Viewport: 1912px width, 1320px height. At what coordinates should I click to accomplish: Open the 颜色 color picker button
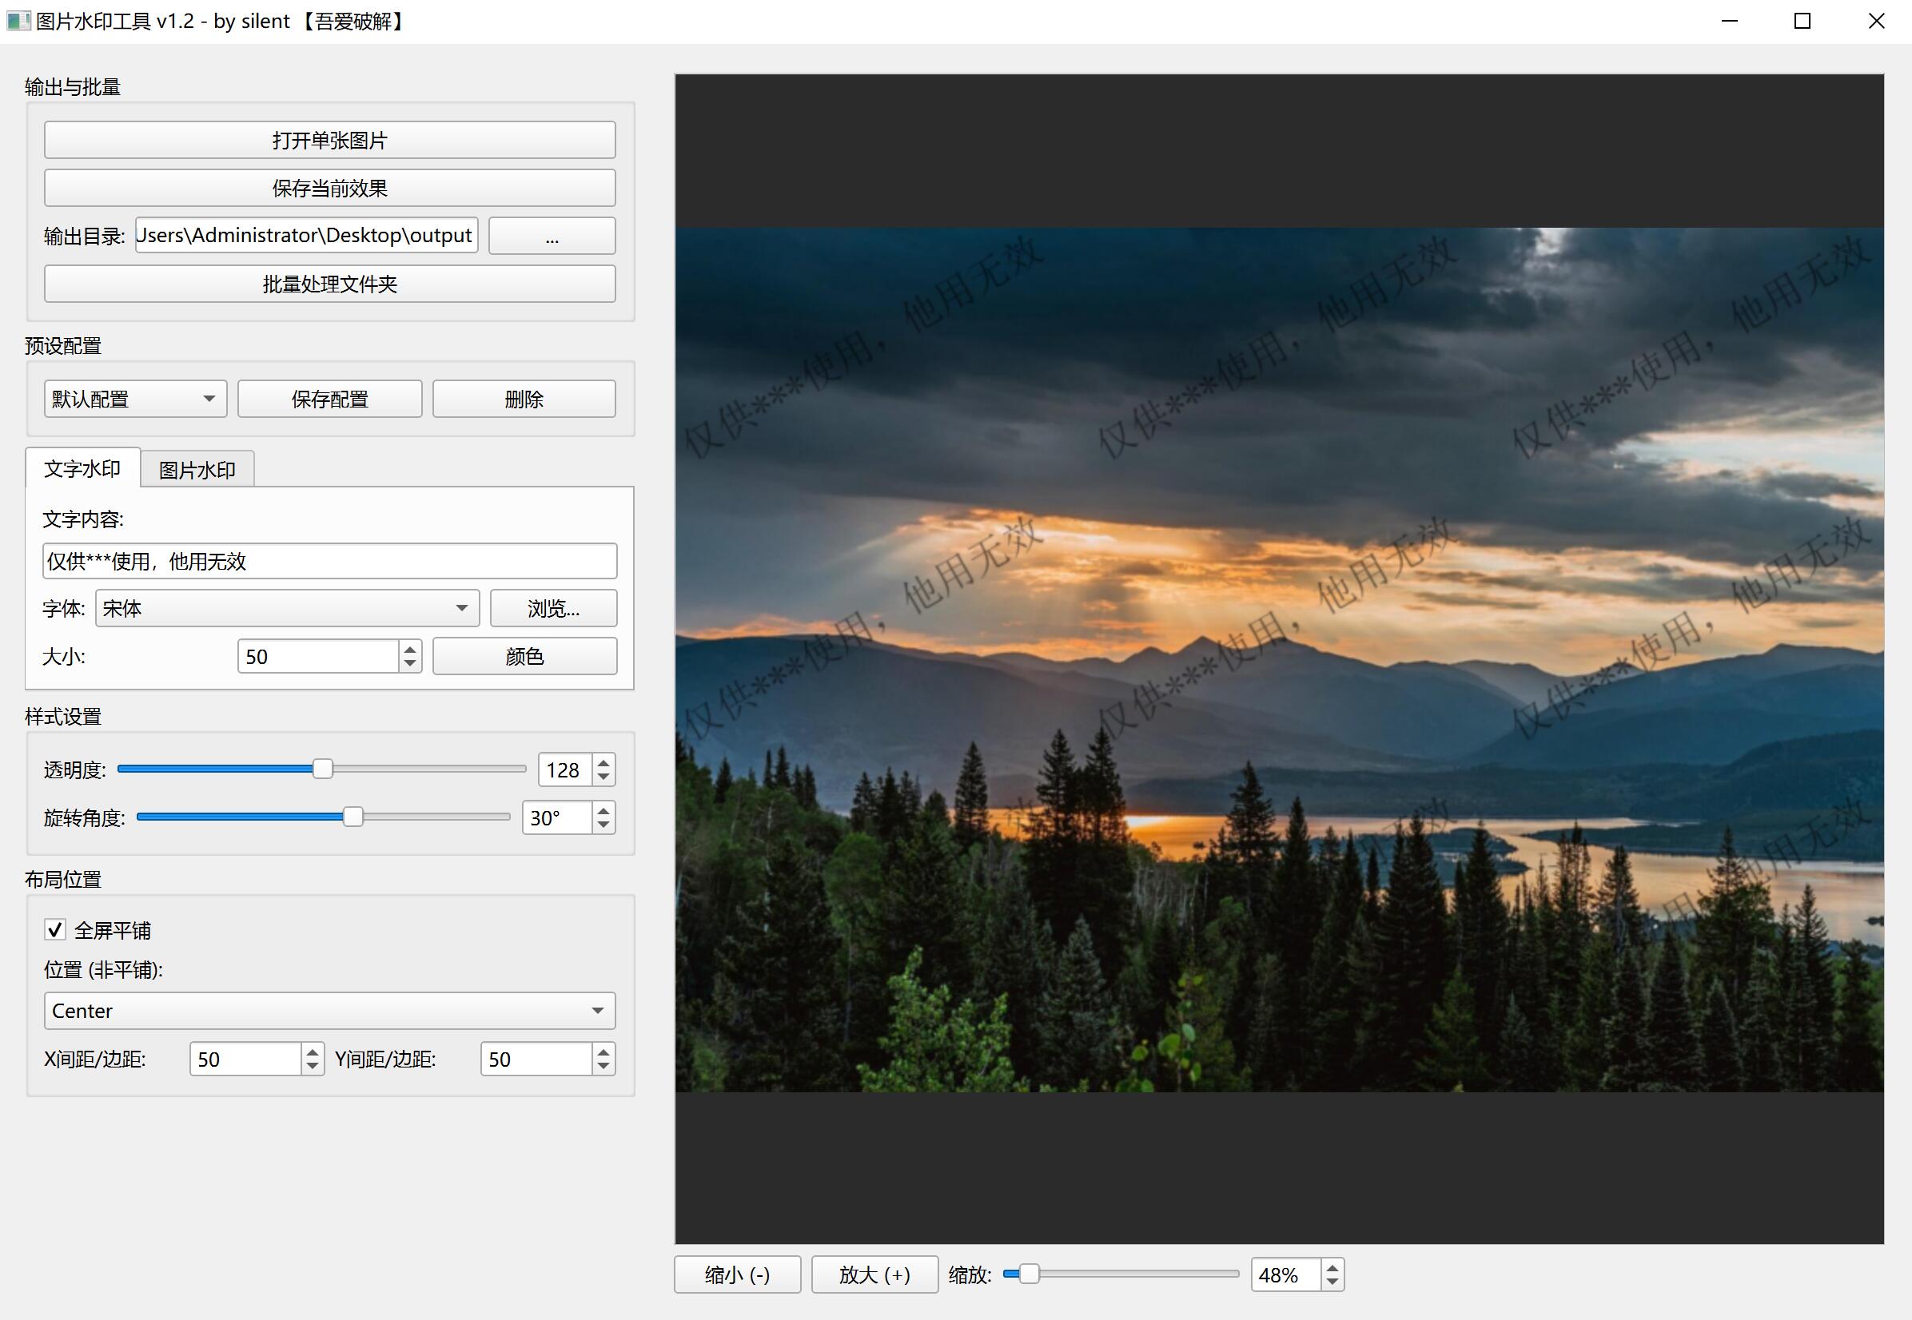524,657
